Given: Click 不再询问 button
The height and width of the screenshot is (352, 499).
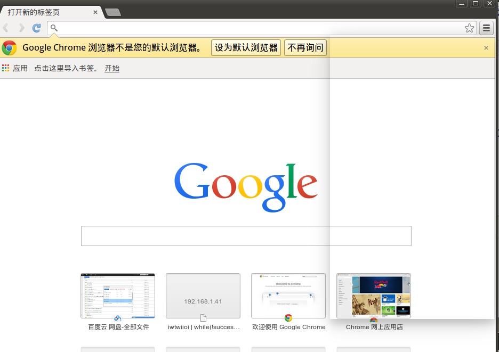Looking at the screenshot, I should (305, 48).
